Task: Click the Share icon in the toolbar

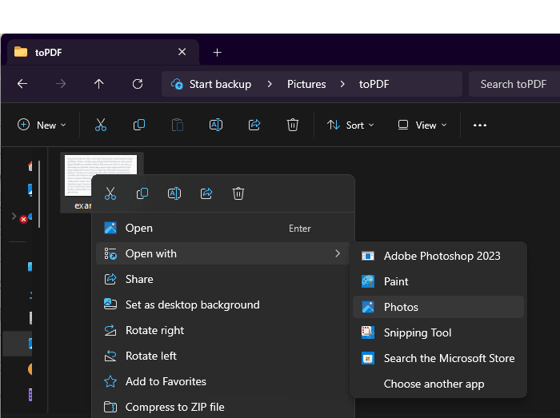Action: [254, 125]
